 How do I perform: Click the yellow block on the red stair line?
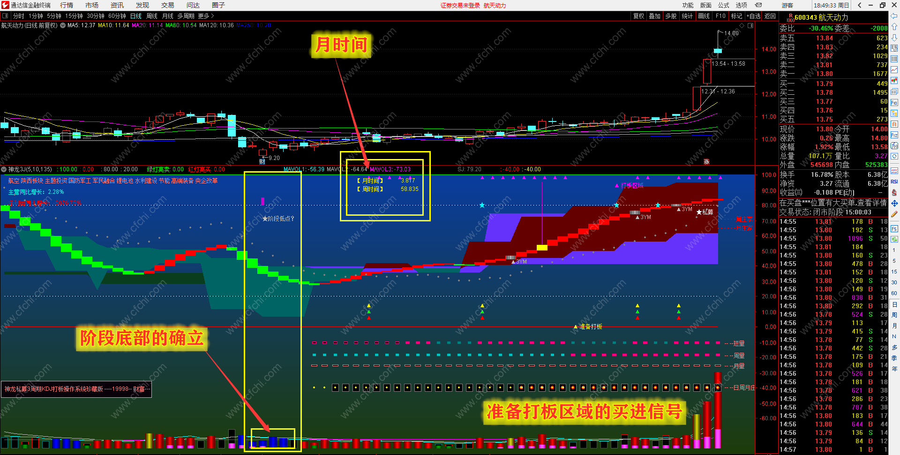542,247
